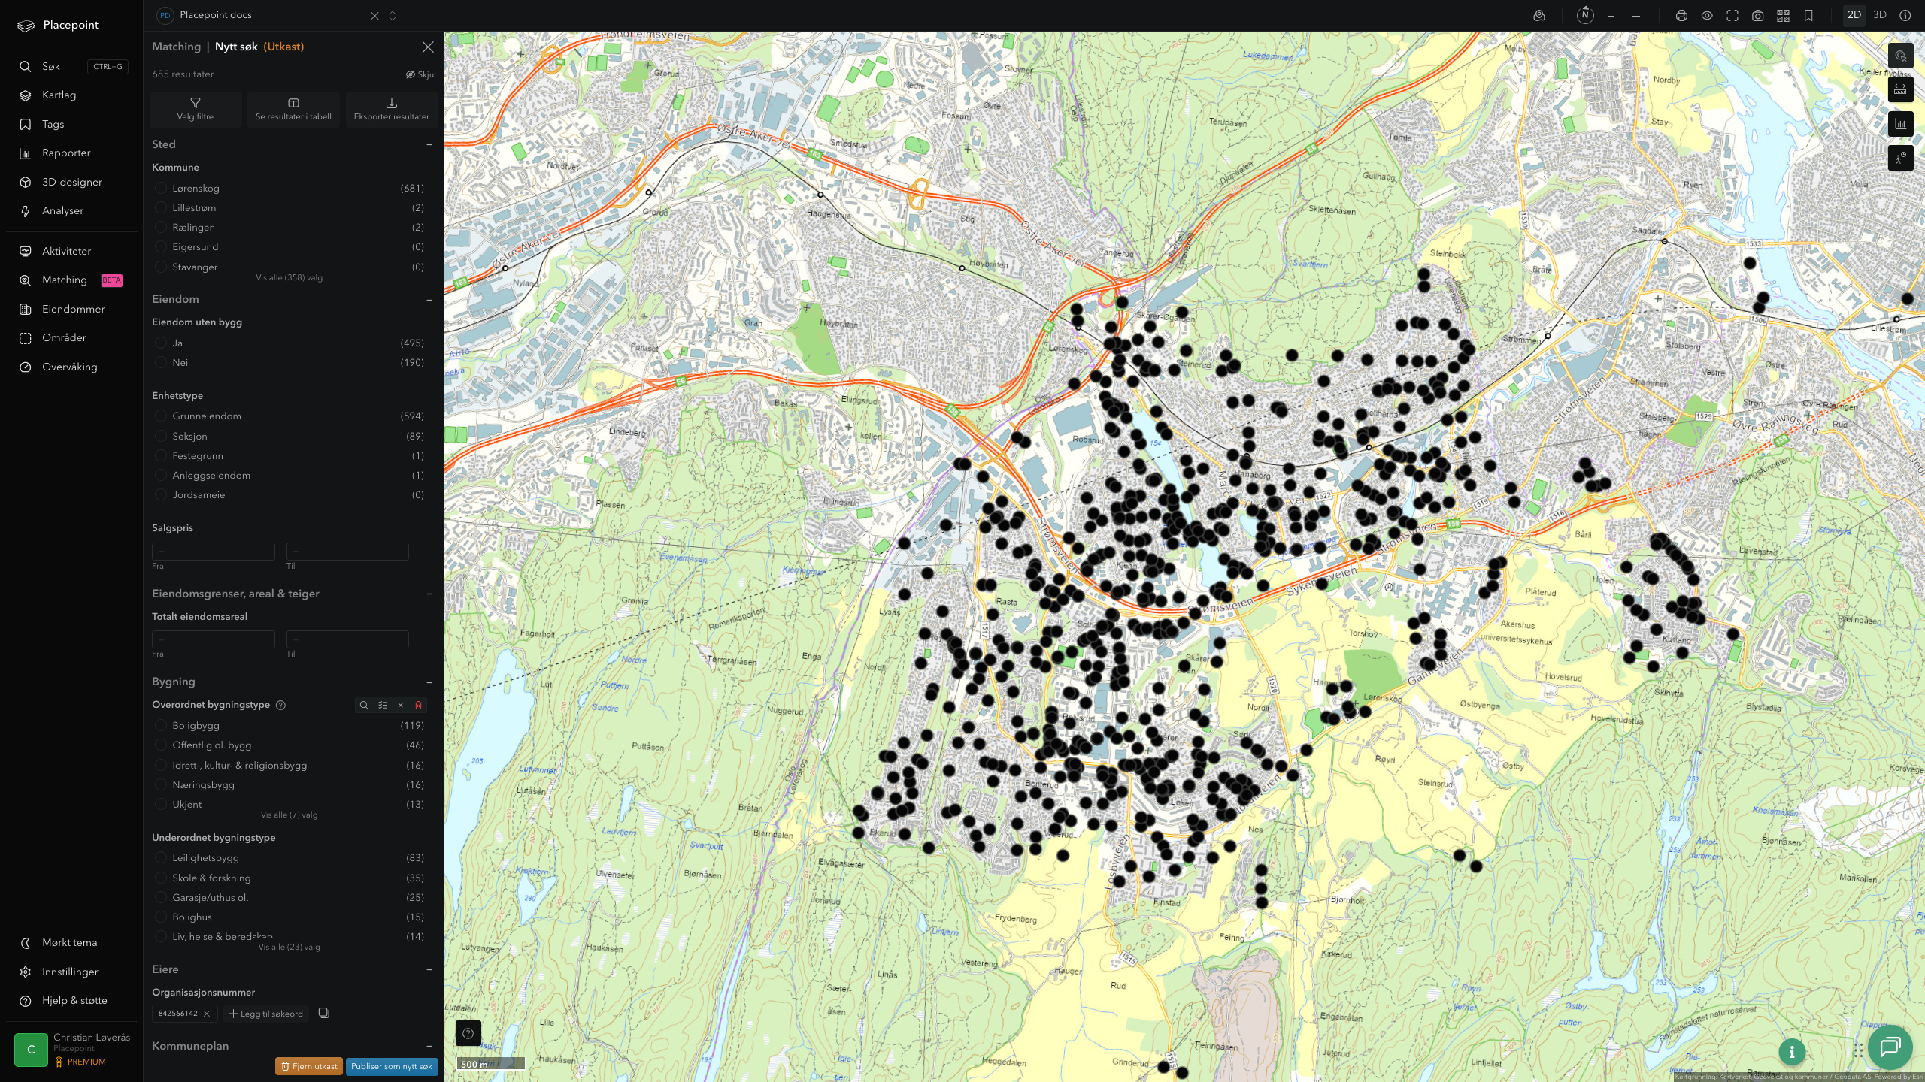Viewport: 1925px width, 1082px height.
Task: Check the Rælingen kommune option
Action: pos(160,227)
